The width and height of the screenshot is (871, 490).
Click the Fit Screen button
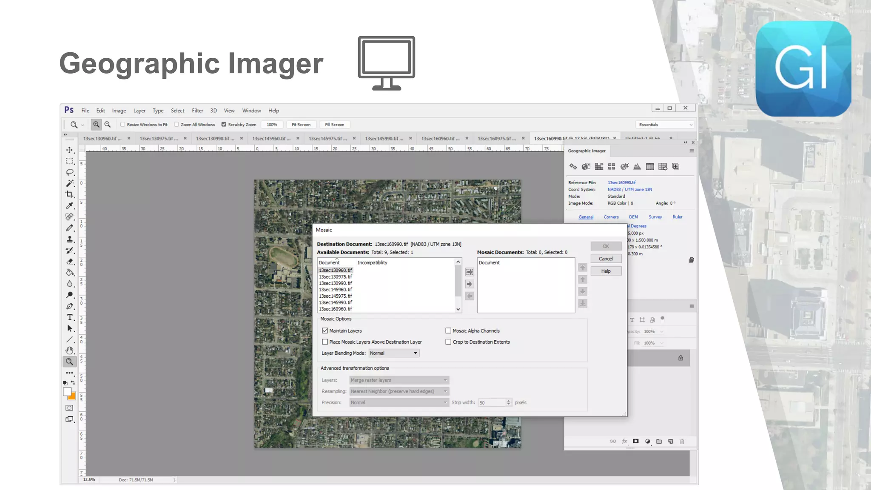tap(301, 125)
